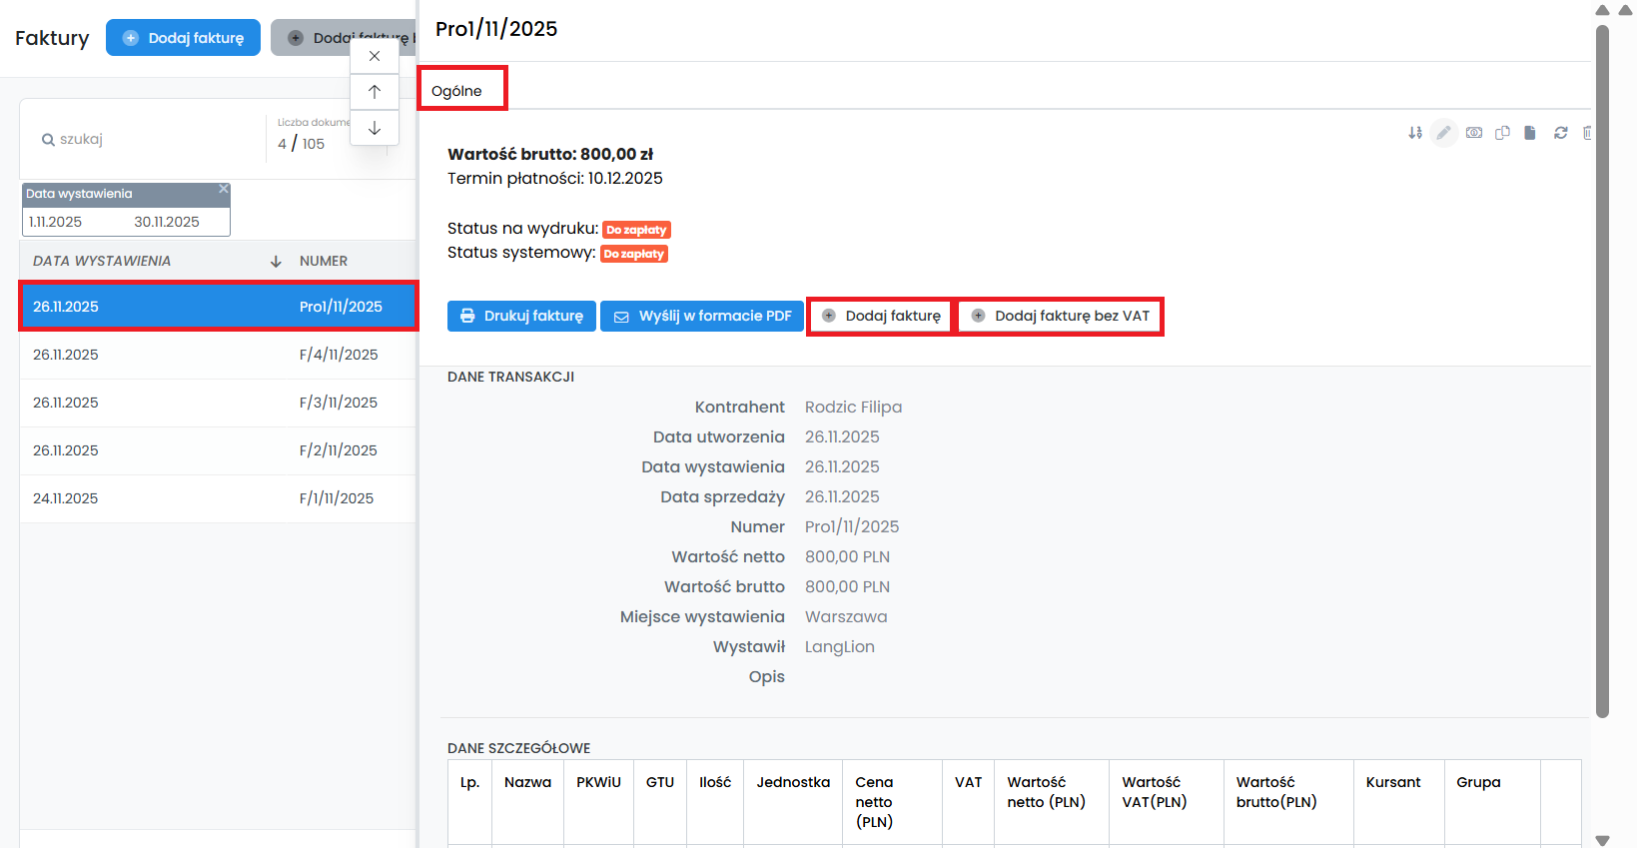Click Drukuj fakturę button
The height and width of the screenshot is (848, 1637).
click(x=521, y=316)
